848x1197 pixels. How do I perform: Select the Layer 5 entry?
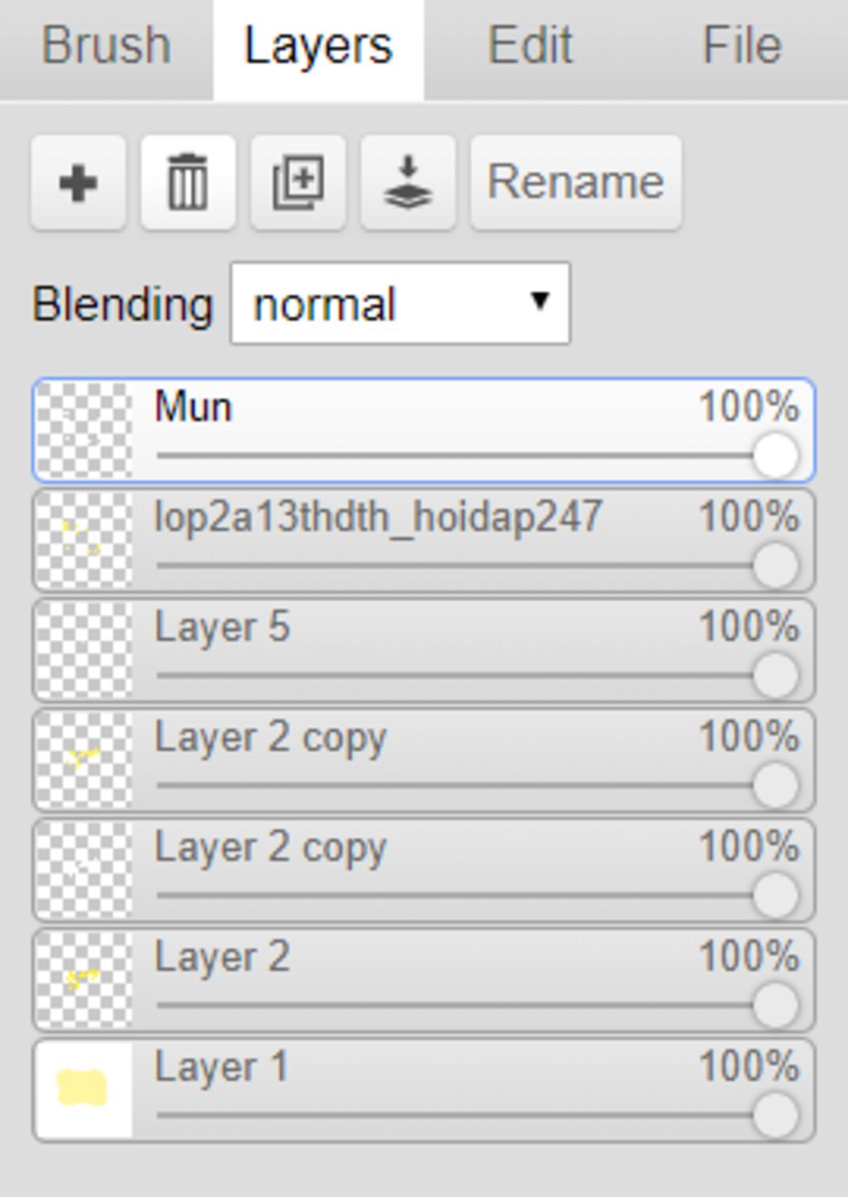click(x=424, y=650)
